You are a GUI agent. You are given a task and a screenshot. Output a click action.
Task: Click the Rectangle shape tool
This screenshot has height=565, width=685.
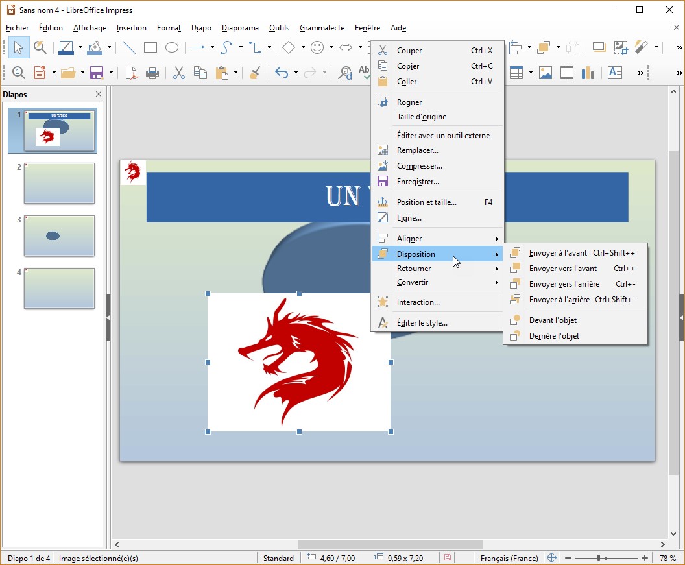point(150,47)
